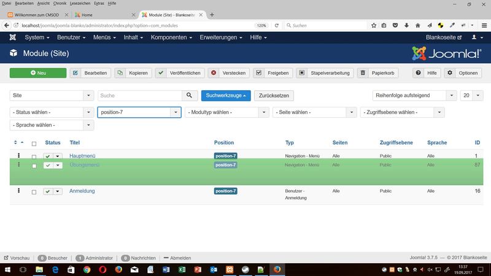Click the Kopieren toolbar button
Screen dimensions: 491x276
pos(133,73)
